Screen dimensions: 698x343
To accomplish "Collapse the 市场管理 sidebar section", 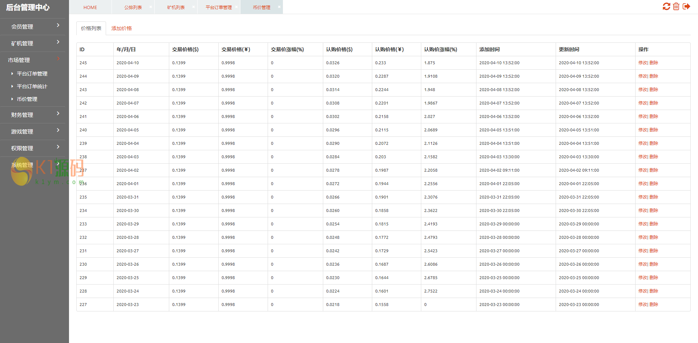I will coord(33,60).
